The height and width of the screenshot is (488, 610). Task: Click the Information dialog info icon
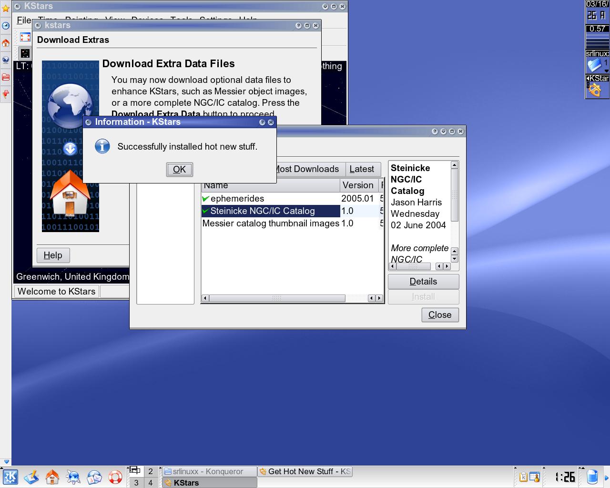[x=102, y=146]
